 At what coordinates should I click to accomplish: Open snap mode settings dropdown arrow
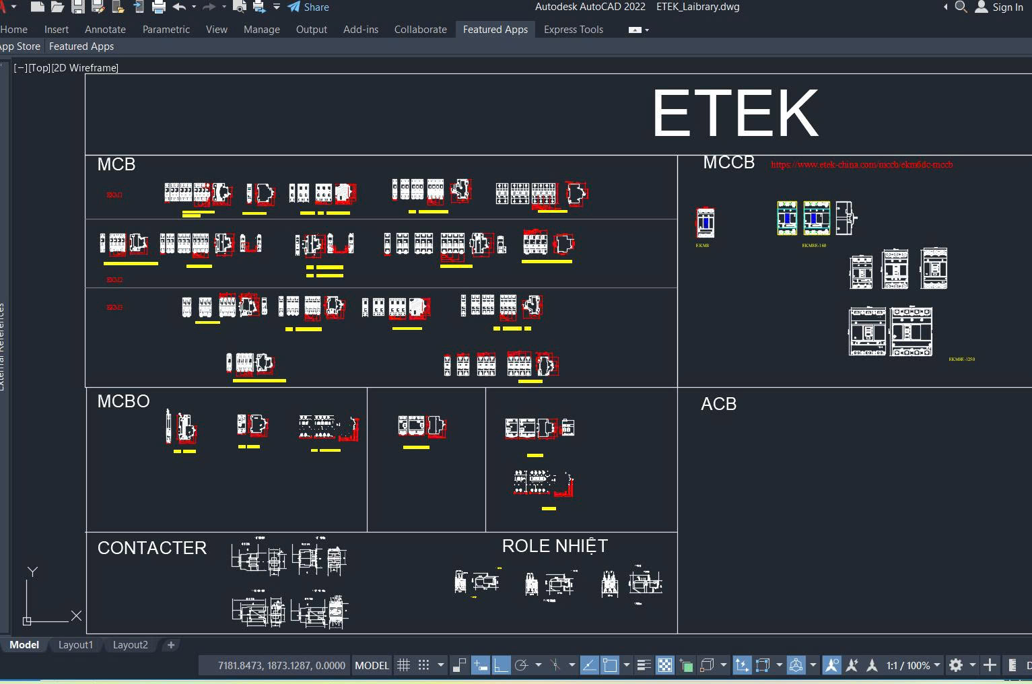click(x=441, y=665)
